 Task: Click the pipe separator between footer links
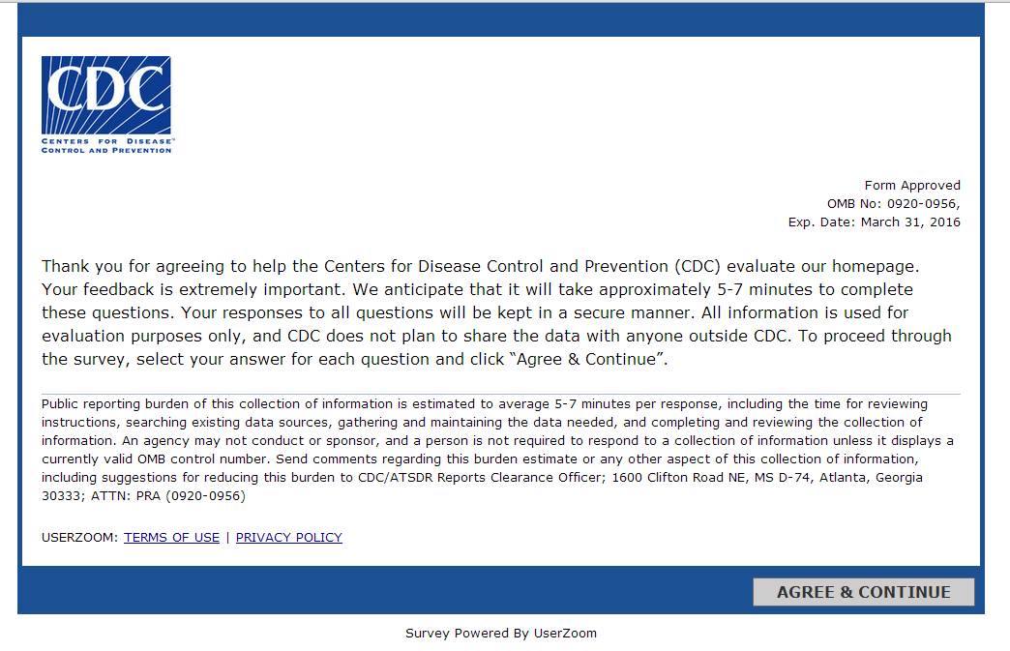pos(227,538)
